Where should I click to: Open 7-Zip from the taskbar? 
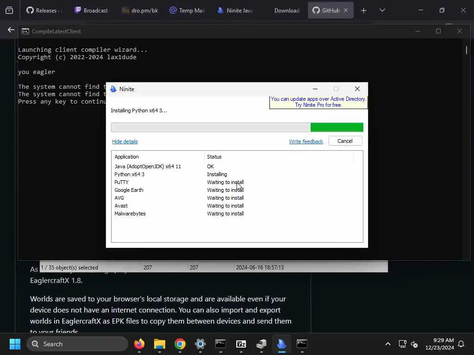(x=241, y=344)
